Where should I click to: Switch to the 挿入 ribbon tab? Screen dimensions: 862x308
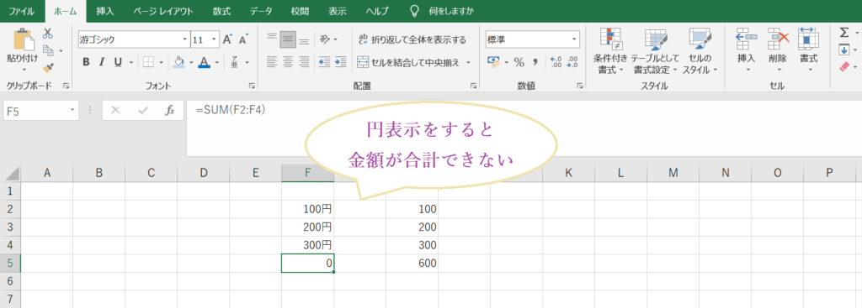click(x=104, y=11)
